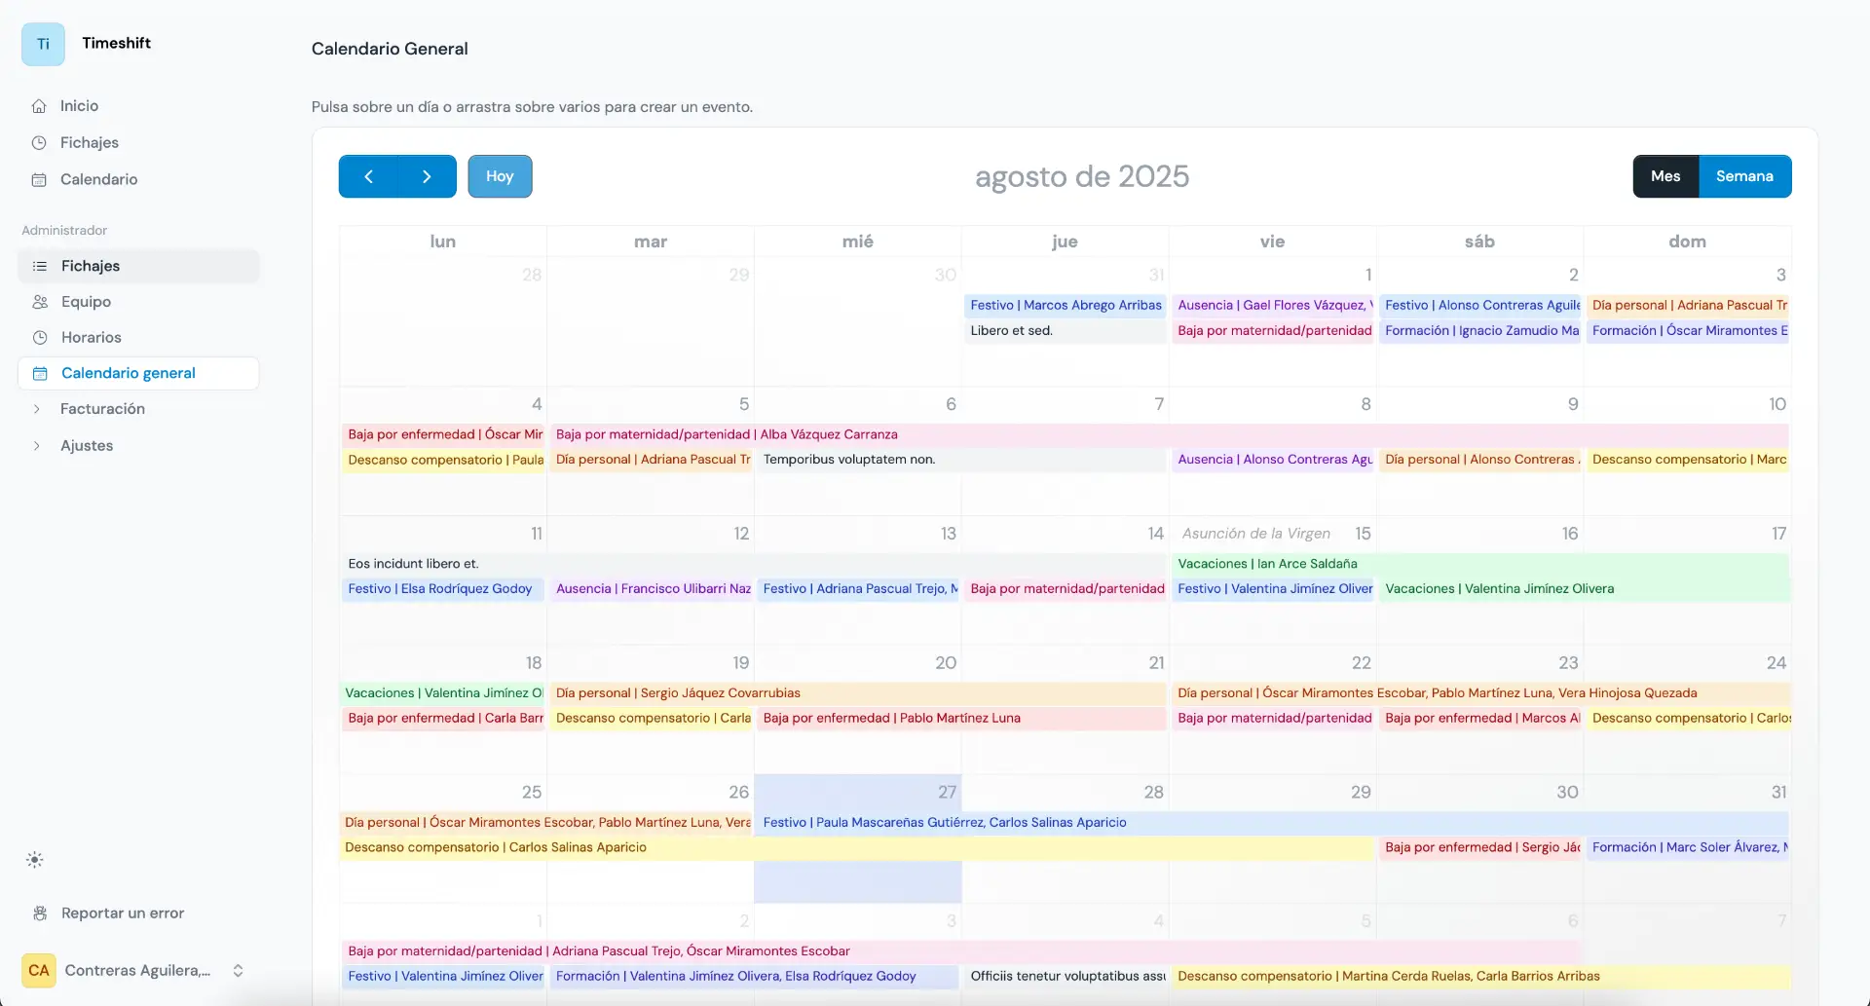This screenshot has height=1006, width=1870.
Task: Open the Calendario calendar icon
Action: tap(39, 179)
